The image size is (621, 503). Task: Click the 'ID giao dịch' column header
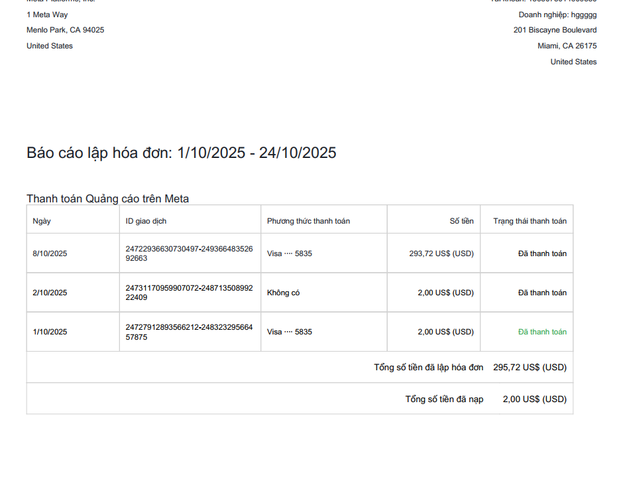click(146, 222)
